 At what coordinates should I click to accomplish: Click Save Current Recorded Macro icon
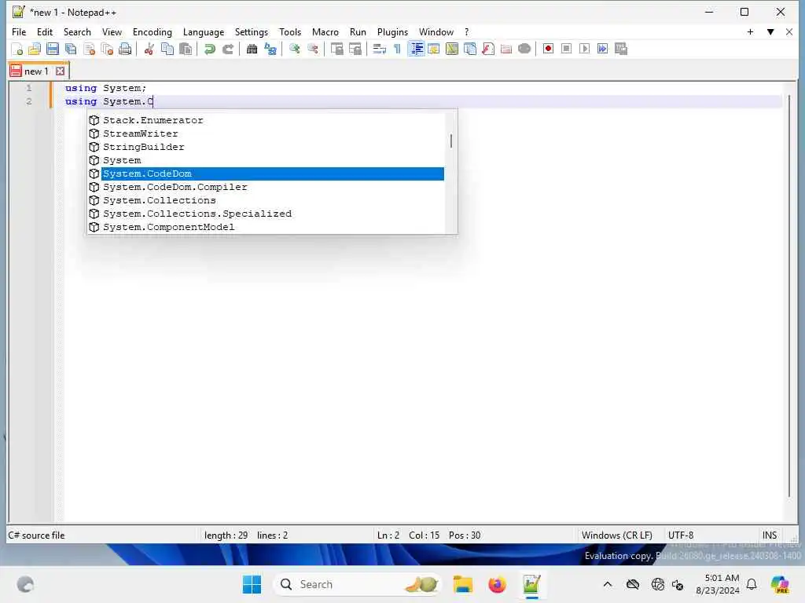[621, 49]
